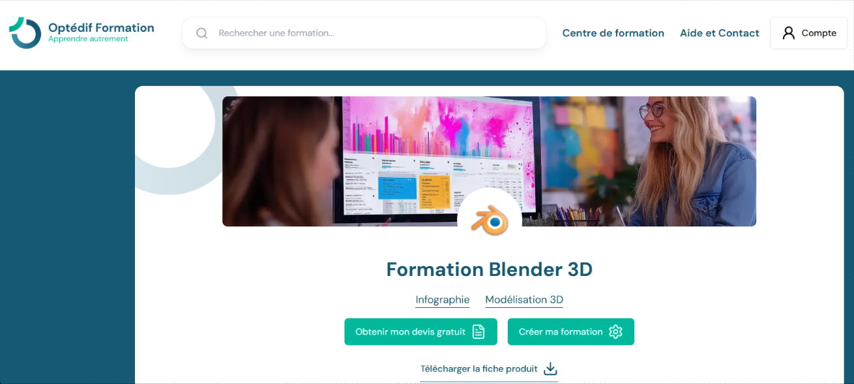Select the person icon in the Compte button
This screenshot has height=384, width=854.
pos(790,33)
